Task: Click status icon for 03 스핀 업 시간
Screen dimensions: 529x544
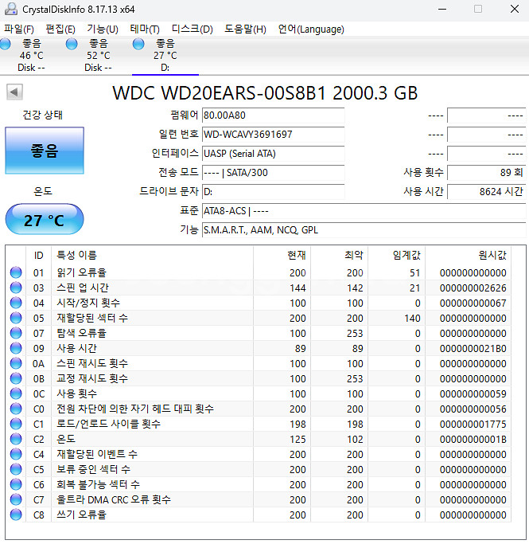Action: [16, 288]
